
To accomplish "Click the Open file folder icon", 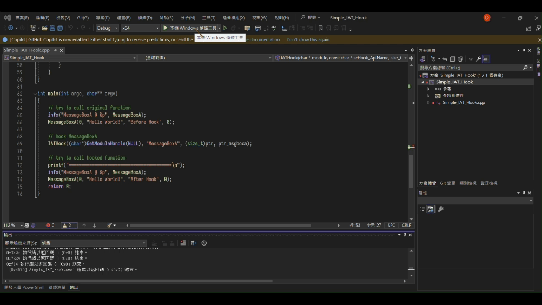I will 44,28.
